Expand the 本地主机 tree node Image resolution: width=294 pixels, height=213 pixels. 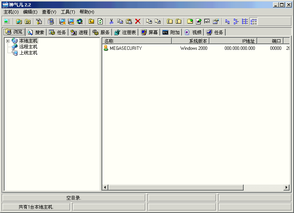tap(8, 41)
